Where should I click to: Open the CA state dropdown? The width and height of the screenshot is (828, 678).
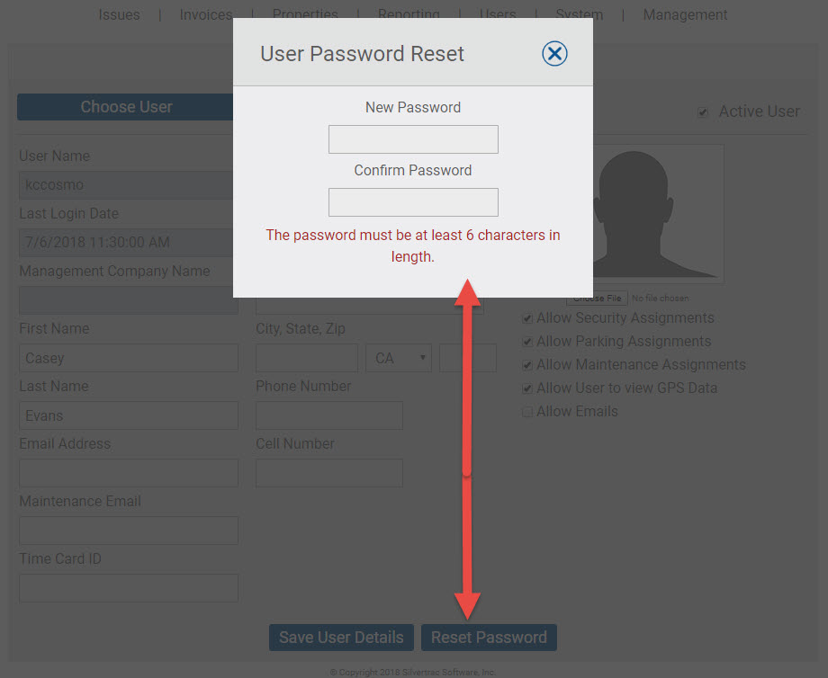(x=399, y=358)
